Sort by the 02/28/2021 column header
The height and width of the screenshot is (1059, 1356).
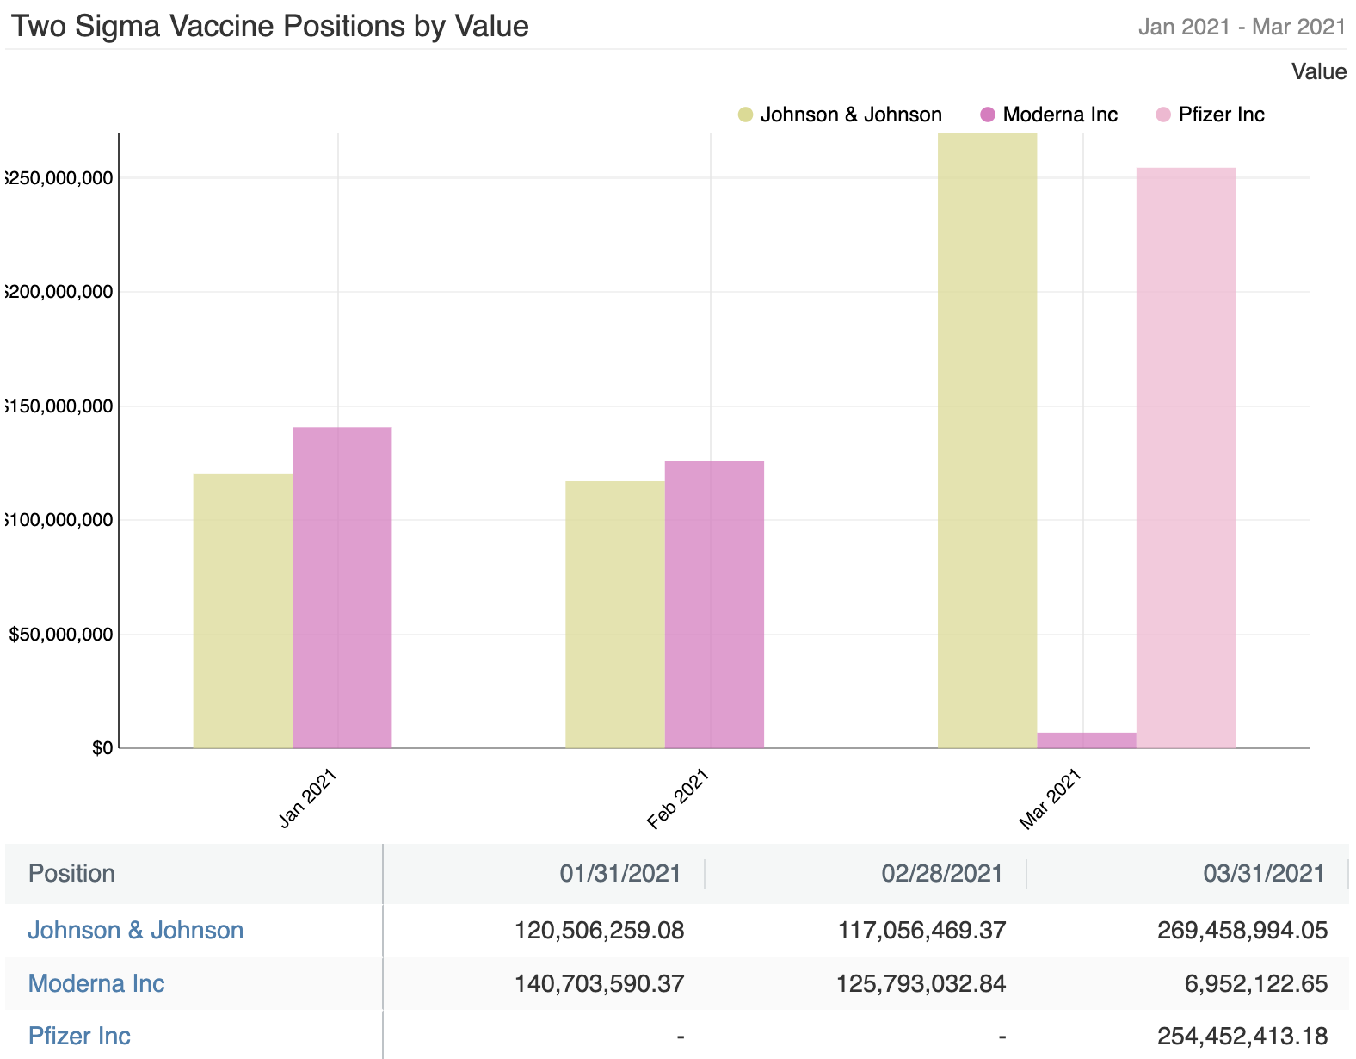[x=942, y=873]
